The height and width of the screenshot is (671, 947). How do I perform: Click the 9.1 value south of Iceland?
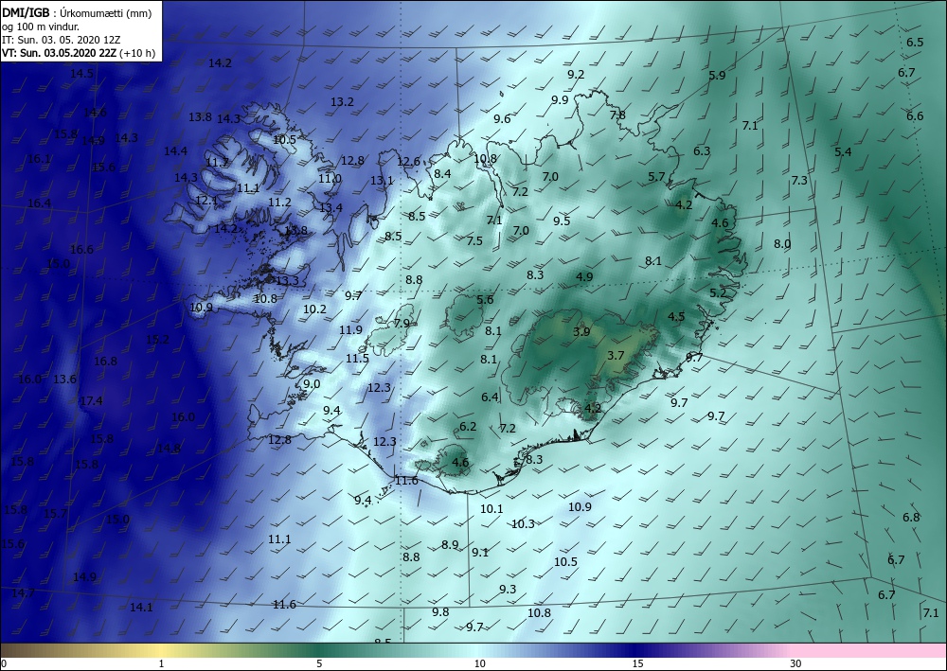(480, 552)
